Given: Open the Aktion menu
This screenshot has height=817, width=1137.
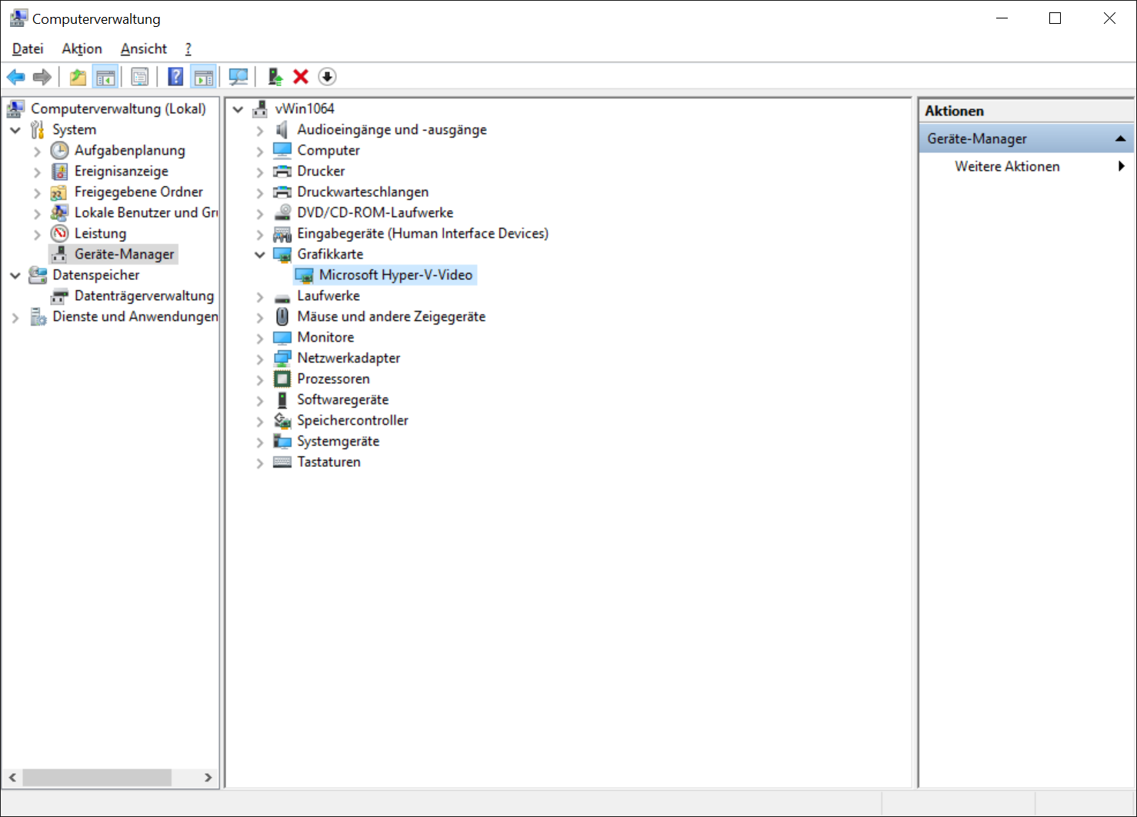Looking at the screenshot, I should (x=82, y=48).
